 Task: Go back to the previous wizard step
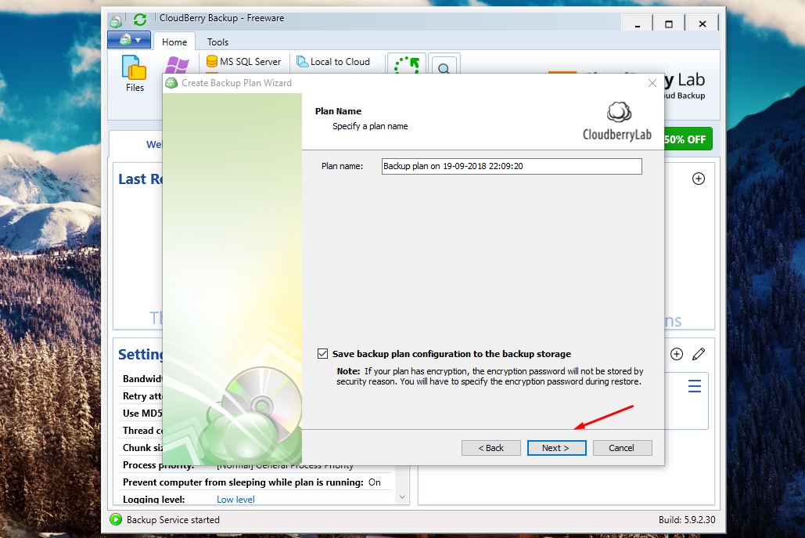tap(491, 448)
